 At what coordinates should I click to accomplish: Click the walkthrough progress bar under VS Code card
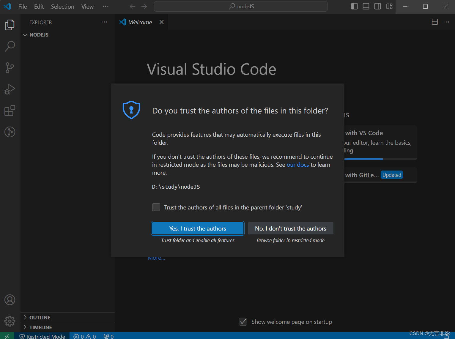[380, 159]
